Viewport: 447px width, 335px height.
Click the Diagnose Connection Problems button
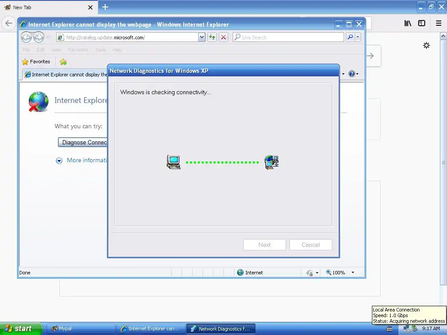pyautogui.click(x=83, y=143)
